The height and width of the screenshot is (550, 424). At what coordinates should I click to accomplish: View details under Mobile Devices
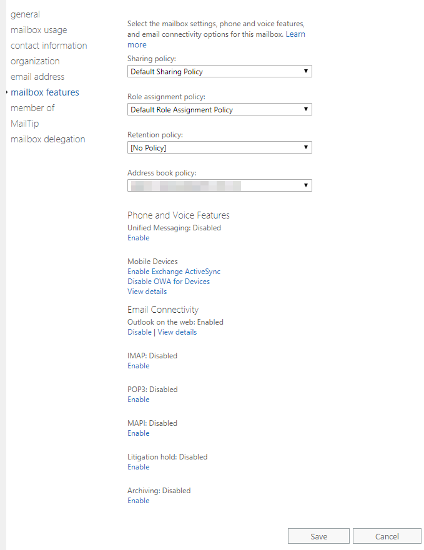147,292
